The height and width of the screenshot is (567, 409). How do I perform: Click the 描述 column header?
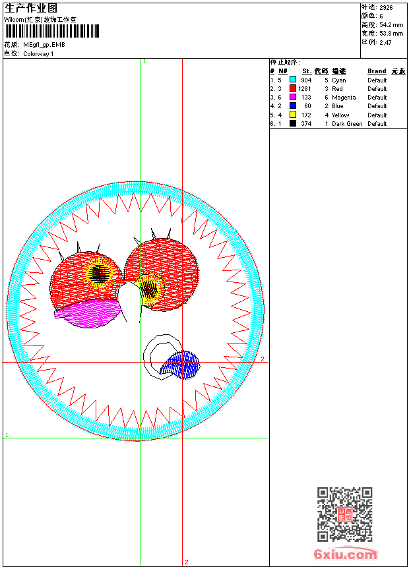click(339, 71)
